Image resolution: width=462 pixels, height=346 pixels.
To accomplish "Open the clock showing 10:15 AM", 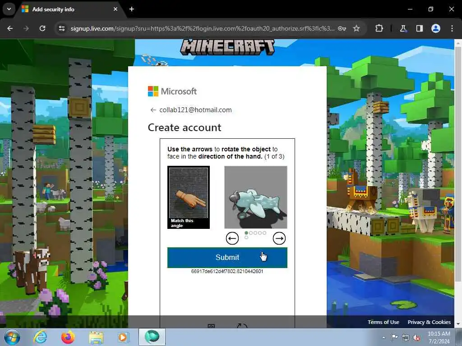I will coord(439,337).
